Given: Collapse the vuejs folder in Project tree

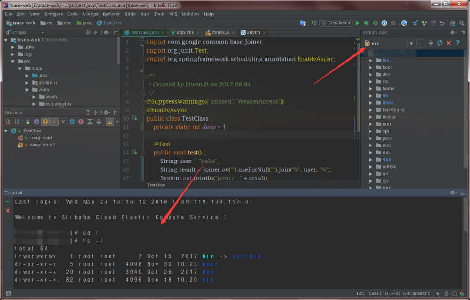Looking at the screenshot, I should pyautogui.click(x=27, y=89).
